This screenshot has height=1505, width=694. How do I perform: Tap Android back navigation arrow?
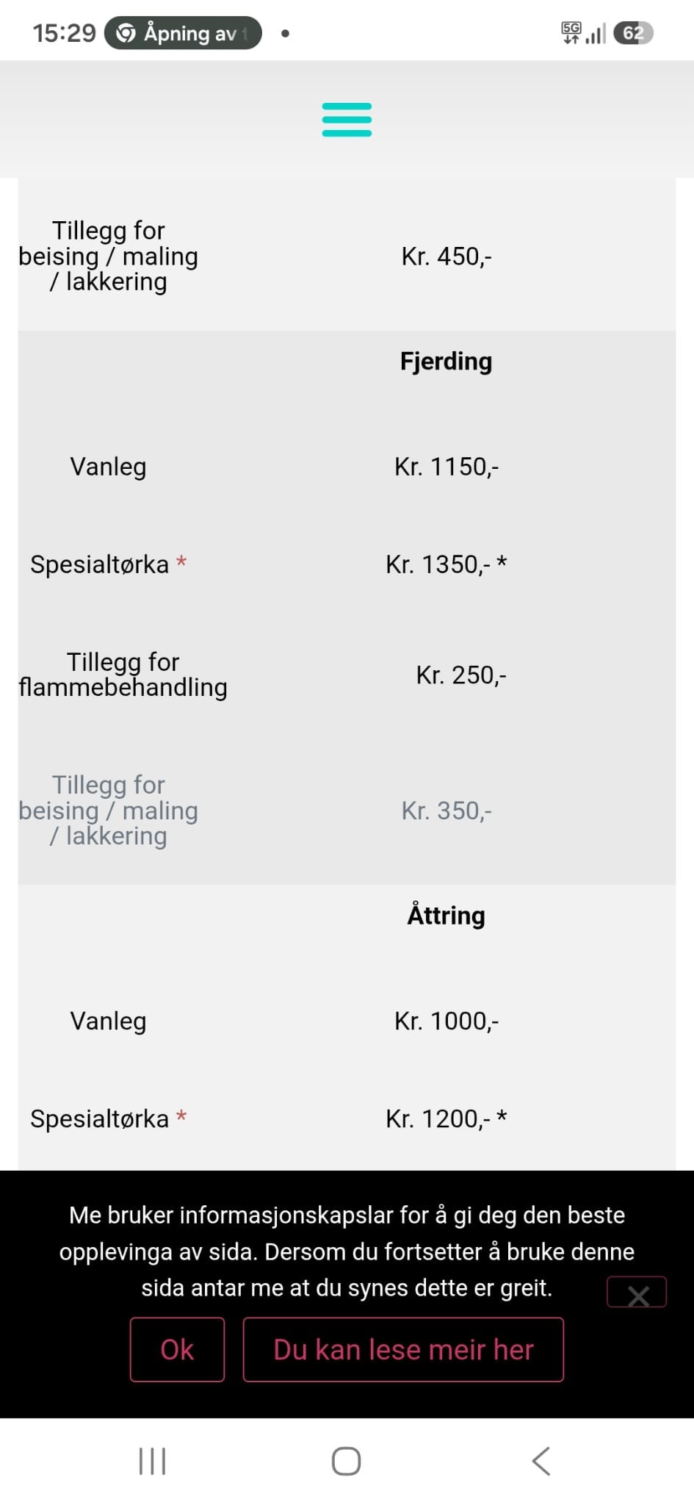(x=541, y=1461)
